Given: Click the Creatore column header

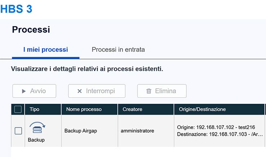Looking at the screenshot, I should click(x=132, y=109).
